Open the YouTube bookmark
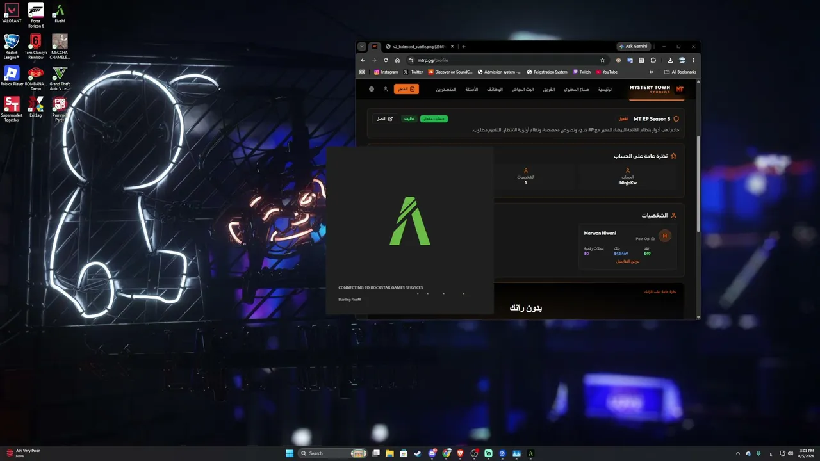 click(x=607, y=72)
